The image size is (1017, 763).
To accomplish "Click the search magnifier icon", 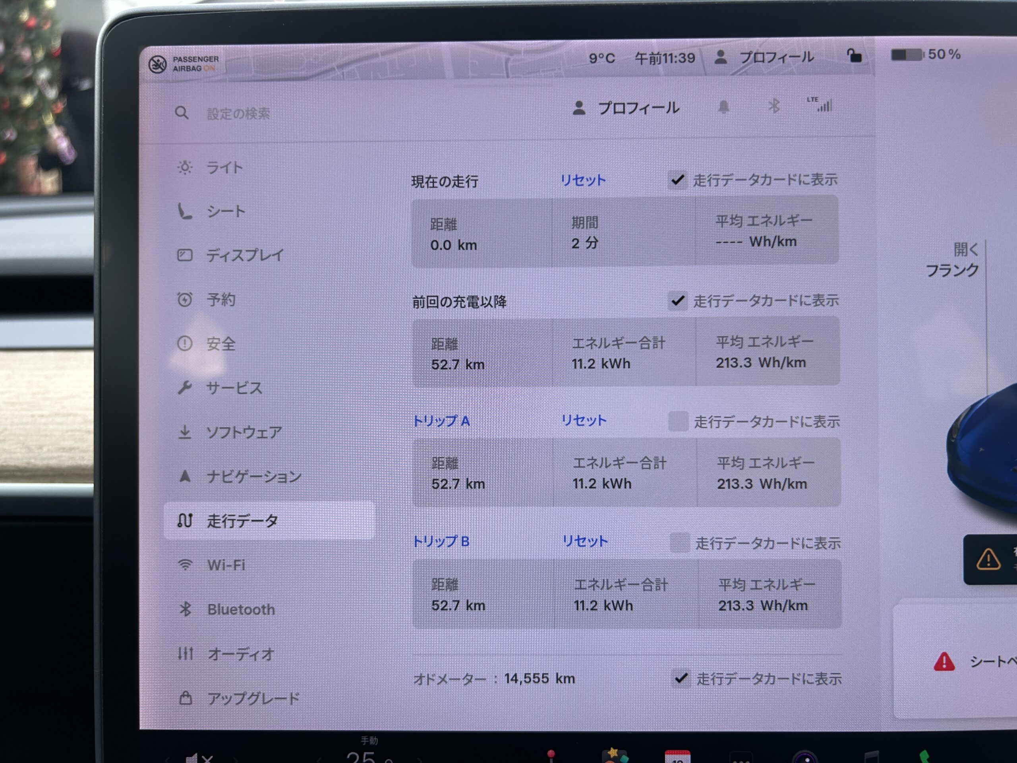I will tap(182, 113).
